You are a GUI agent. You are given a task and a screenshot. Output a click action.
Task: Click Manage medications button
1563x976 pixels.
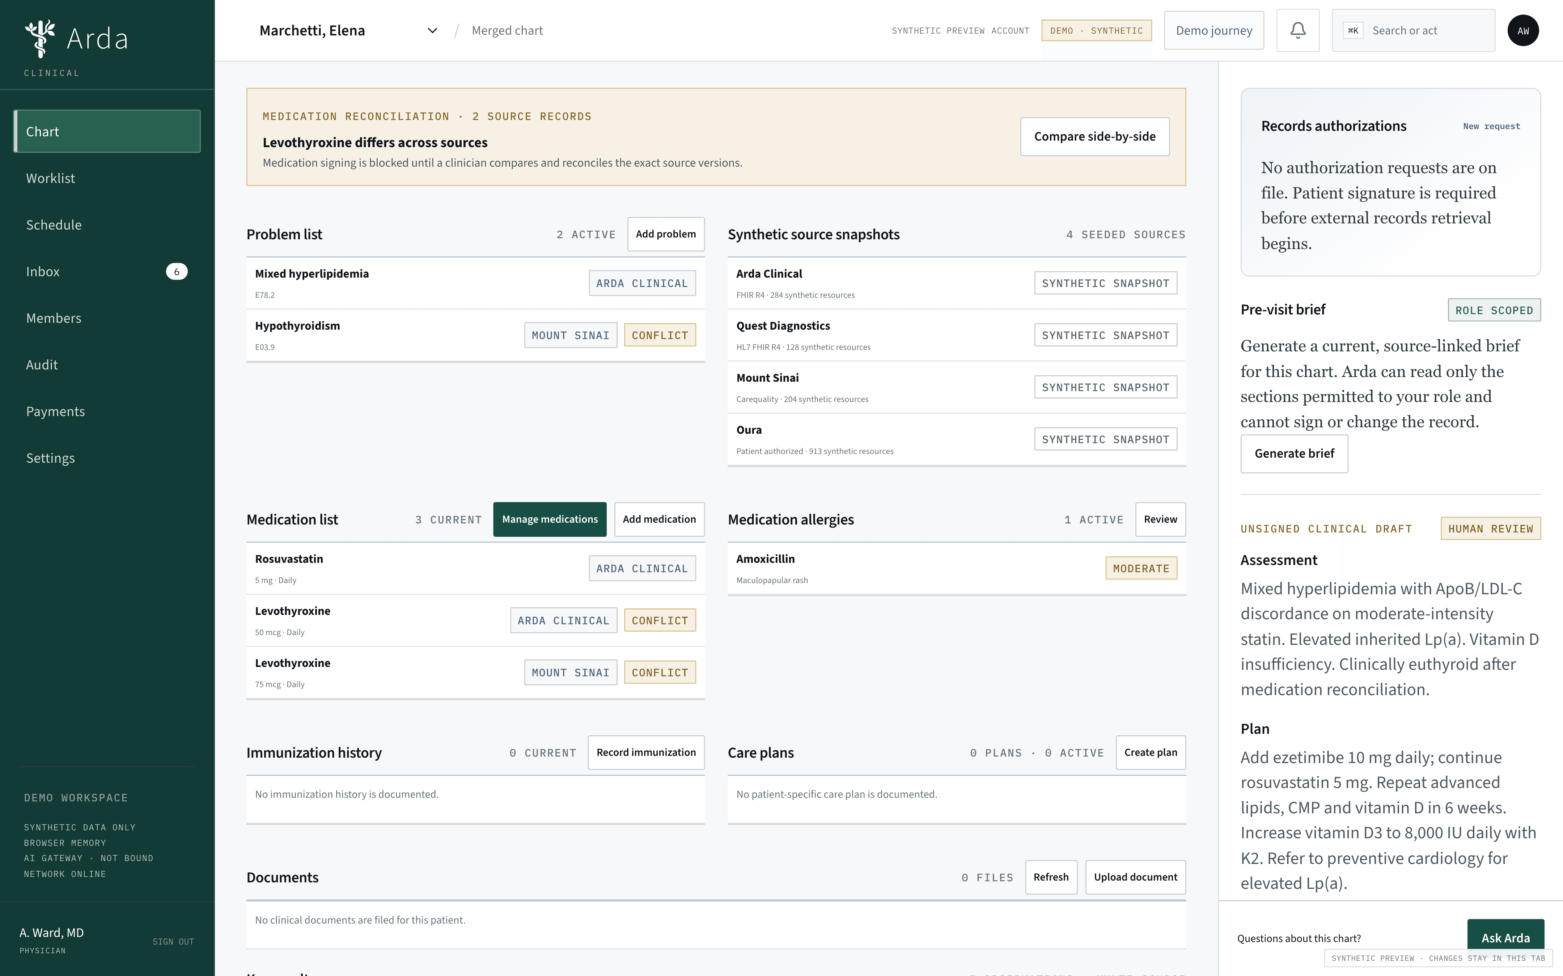point(550,519)
